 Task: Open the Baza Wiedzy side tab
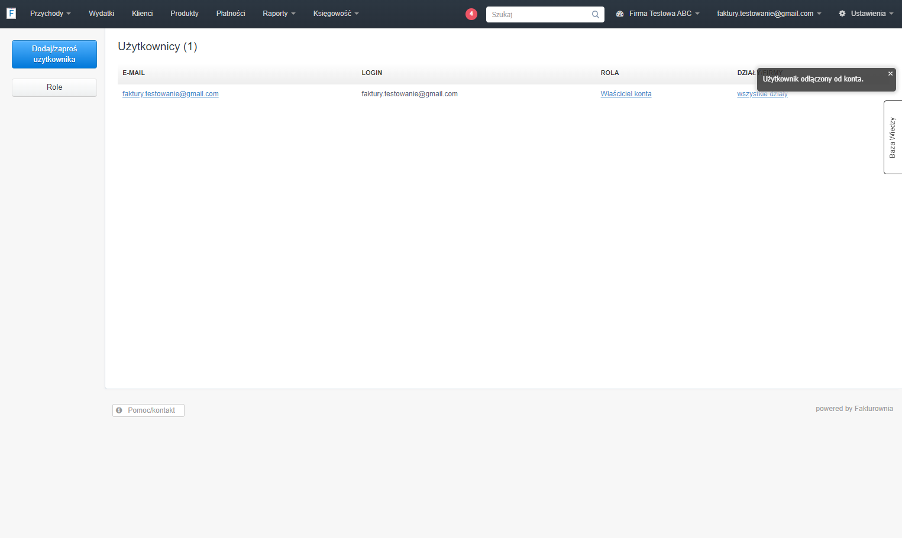tap(893, 138)
